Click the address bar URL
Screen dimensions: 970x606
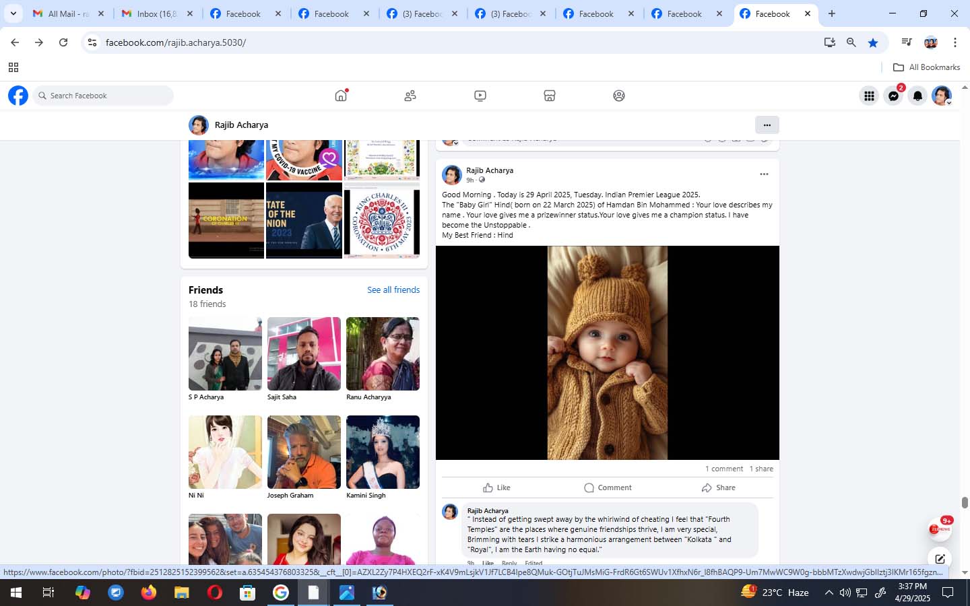176,42
